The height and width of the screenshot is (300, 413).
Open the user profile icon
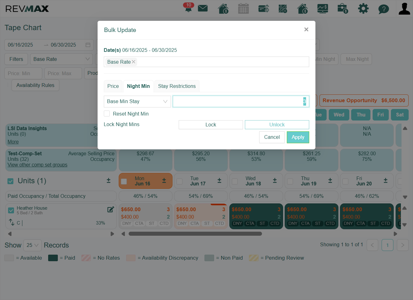(404, 8)
